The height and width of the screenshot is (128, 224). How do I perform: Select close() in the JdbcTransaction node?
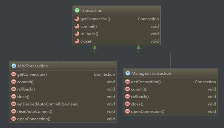[23, 97]
